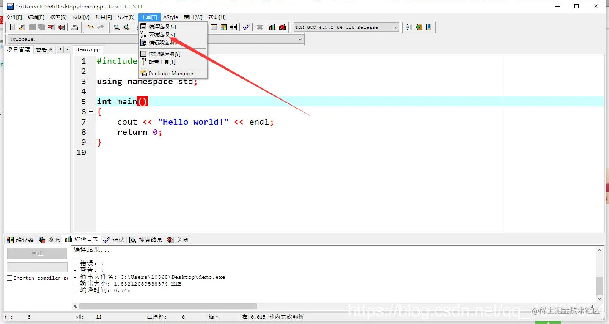Click the Print toolbar icon

pos(74,27)
